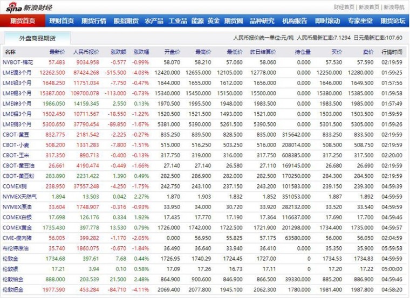The height and width of the screenshot is (298, 410).
Task: Open 品种研究 in the navigation bar
Action: pos(262,21)
